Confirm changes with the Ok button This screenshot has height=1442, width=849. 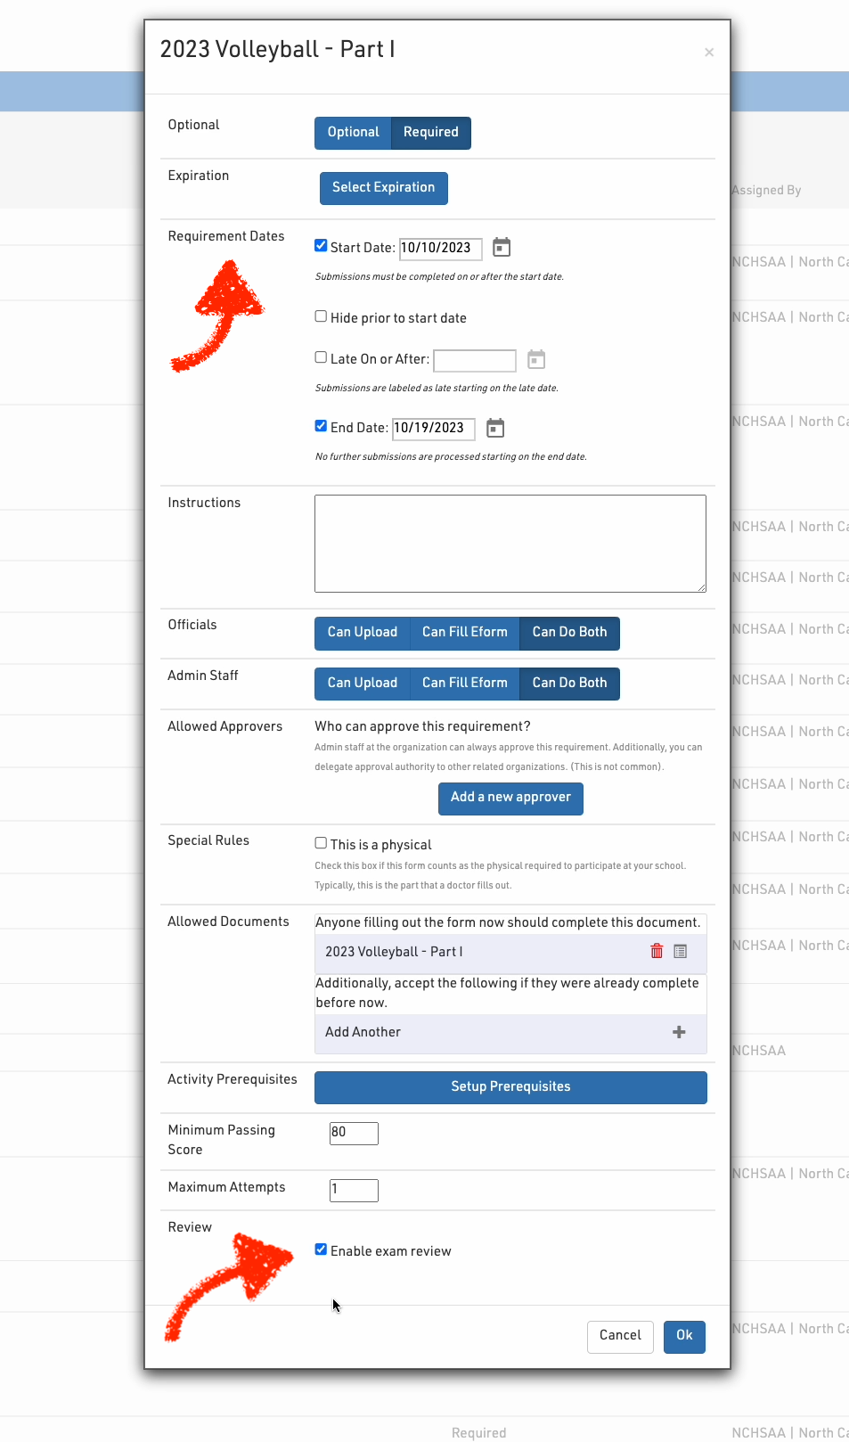point(684,1336)
